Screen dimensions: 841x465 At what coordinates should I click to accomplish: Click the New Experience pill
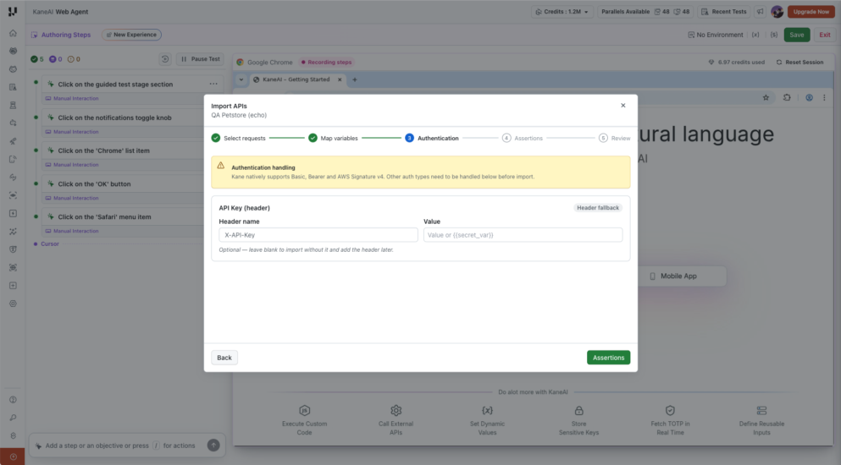(131, 35)
